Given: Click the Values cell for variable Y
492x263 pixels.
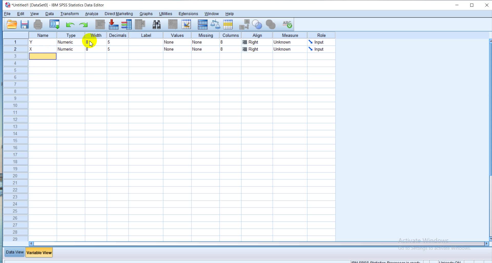Looking at the screenshot, I should pyautogui.click(x=177, y=42).
